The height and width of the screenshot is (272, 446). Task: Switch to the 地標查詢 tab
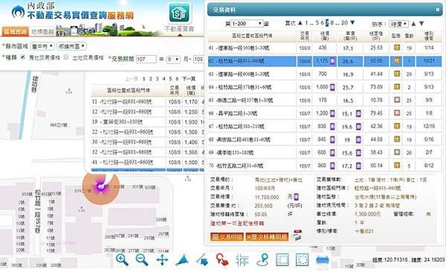click(x=43, y=31)
